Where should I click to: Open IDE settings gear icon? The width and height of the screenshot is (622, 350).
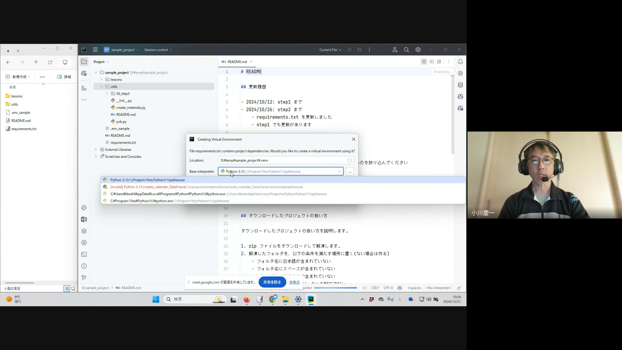(418, 50)
